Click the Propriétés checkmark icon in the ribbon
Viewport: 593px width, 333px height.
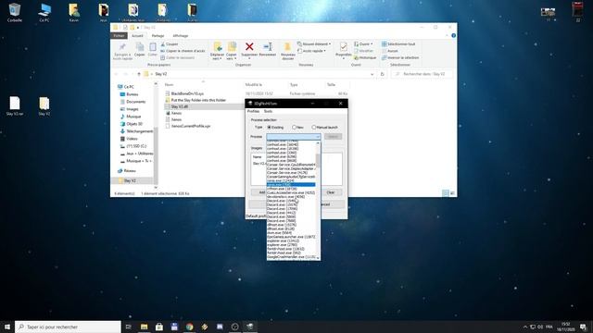coord(344,47)
